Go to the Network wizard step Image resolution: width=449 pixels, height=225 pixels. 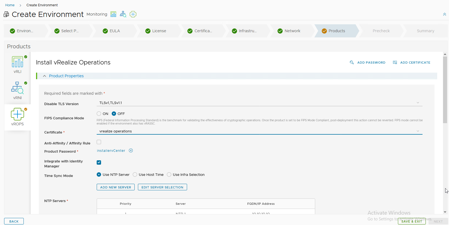(x=292, y=31)
